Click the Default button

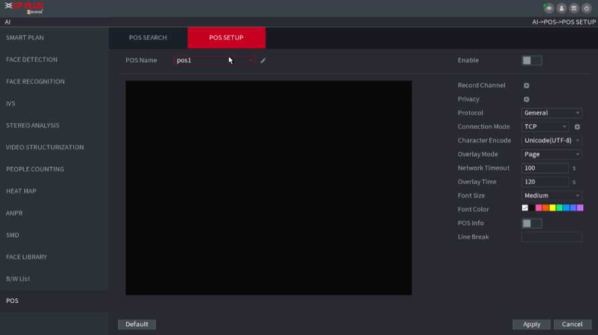coord(136,324)
